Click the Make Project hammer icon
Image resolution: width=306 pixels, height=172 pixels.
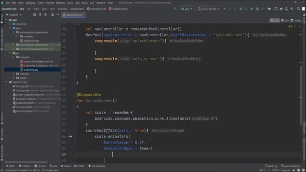(x=175, y=9)
